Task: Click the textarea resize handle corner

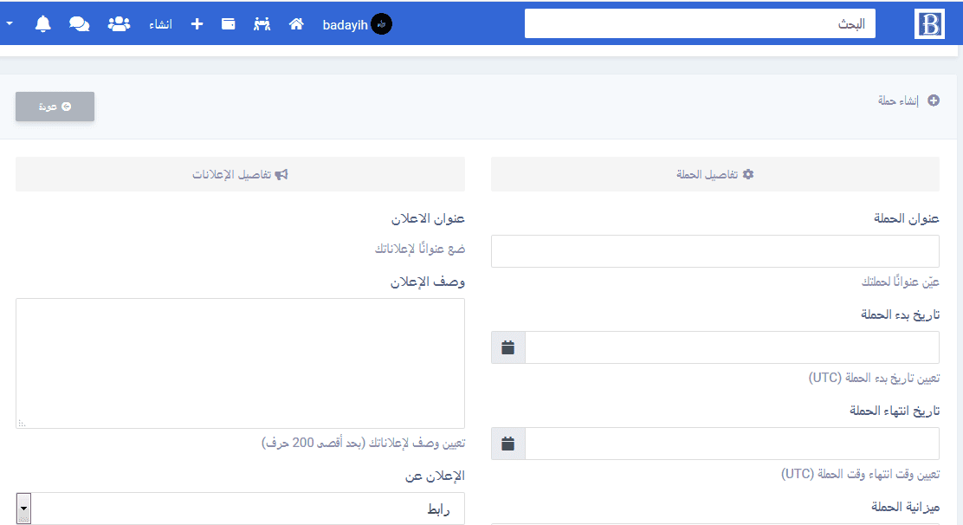Action: pos(23,423)
